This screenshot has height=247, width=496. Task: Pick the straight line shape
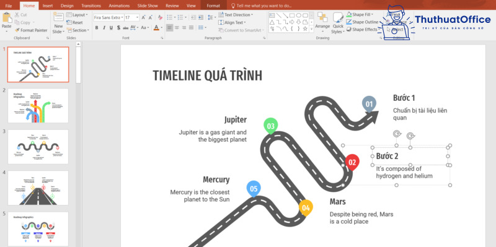[x=279, y=15]
